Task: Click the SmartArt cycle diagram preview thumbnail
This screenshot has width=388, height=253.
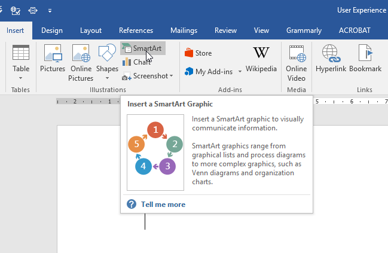Action: coord(155,153)
